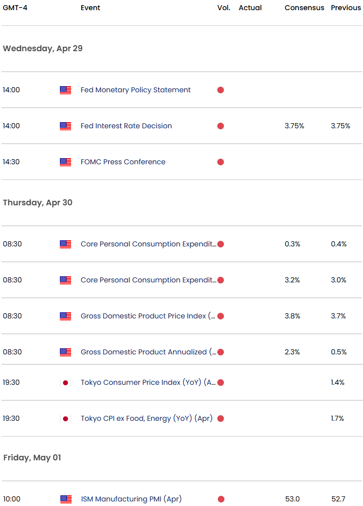Click the red volatility dot for Gross Domestic Product Annualized

click(x=221, y=352)
